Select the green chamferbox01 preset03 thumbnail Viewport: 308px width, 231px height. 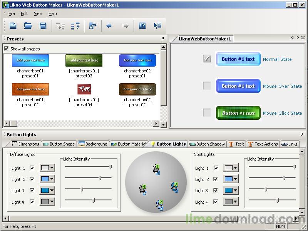[x=84, y=60]
